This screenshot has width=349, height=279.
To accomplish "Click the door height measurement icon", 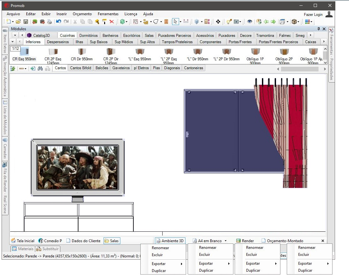I will pos(207,22).
